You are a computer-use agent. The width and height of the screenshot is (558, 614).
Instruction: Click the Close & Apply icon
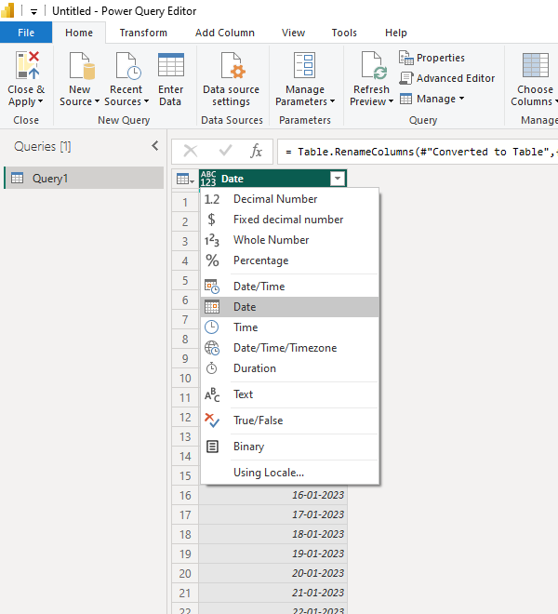(27, 65)
